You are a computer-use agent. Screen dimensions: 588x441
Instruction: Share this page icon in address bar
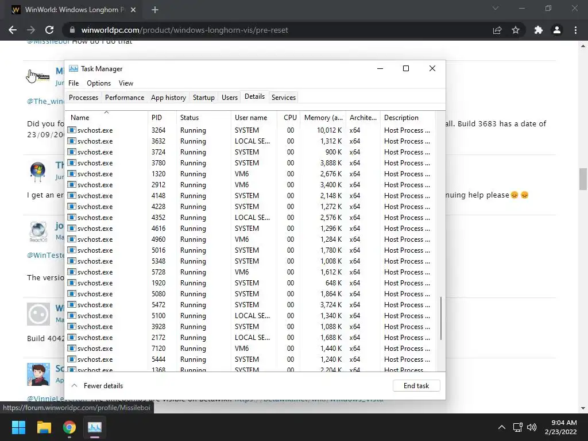[x=497, y=30]
